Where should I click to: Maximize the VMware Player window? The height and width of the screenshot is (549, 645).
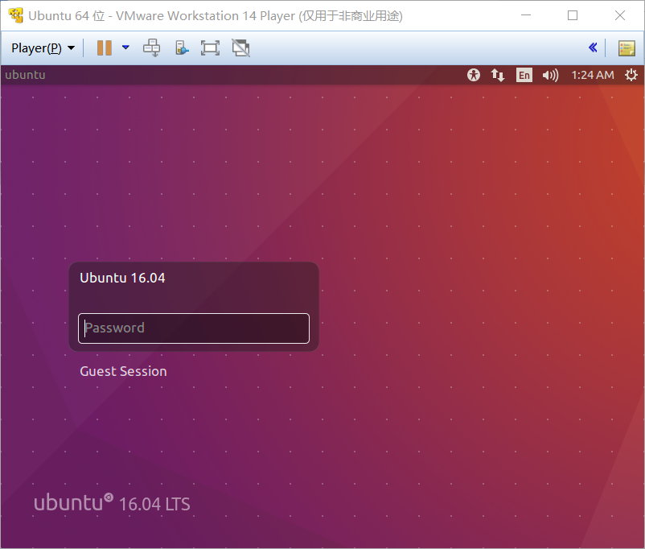(x=573, y=15)
